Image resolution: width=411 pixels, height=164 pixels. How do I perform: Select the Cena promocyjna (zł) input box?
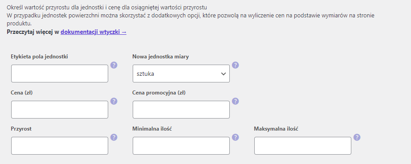click(181, 110)
